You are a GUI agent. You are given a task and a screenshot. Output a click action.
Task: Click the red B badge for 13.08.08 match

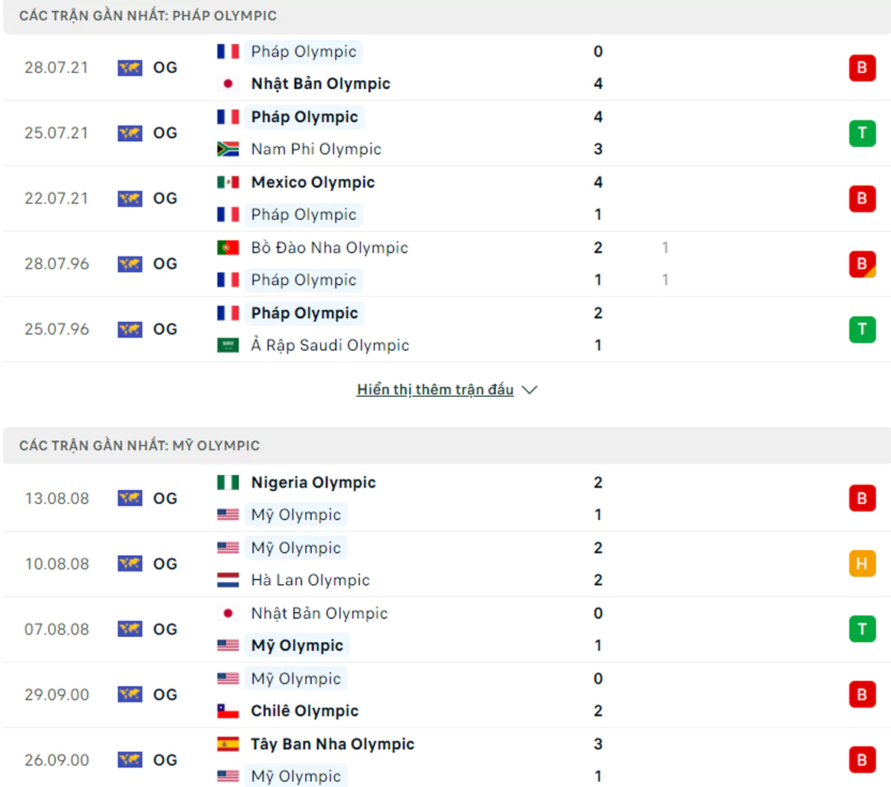[x=862, y=498]
